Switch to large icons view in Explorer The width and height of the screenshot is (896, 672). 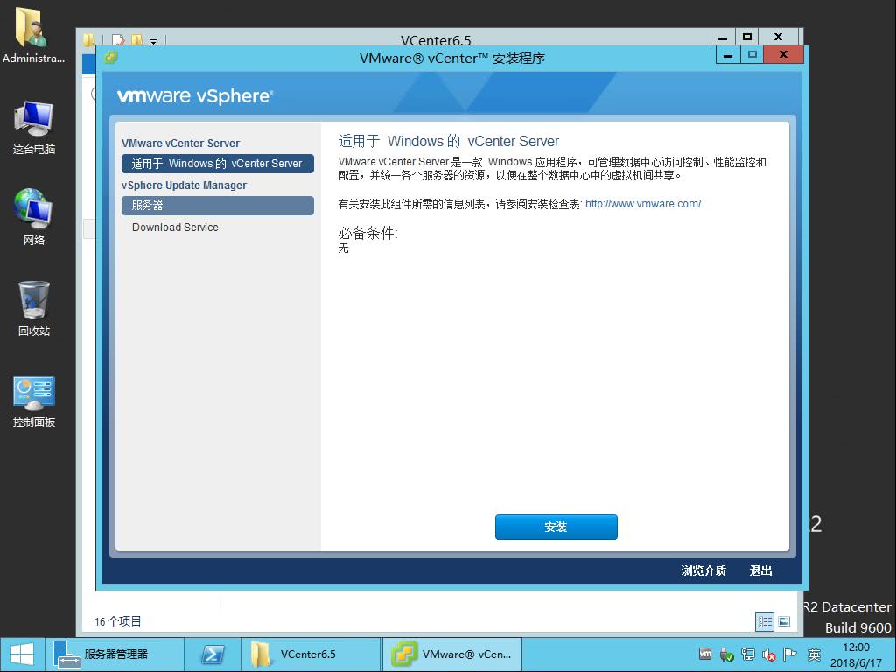point(785,621)
